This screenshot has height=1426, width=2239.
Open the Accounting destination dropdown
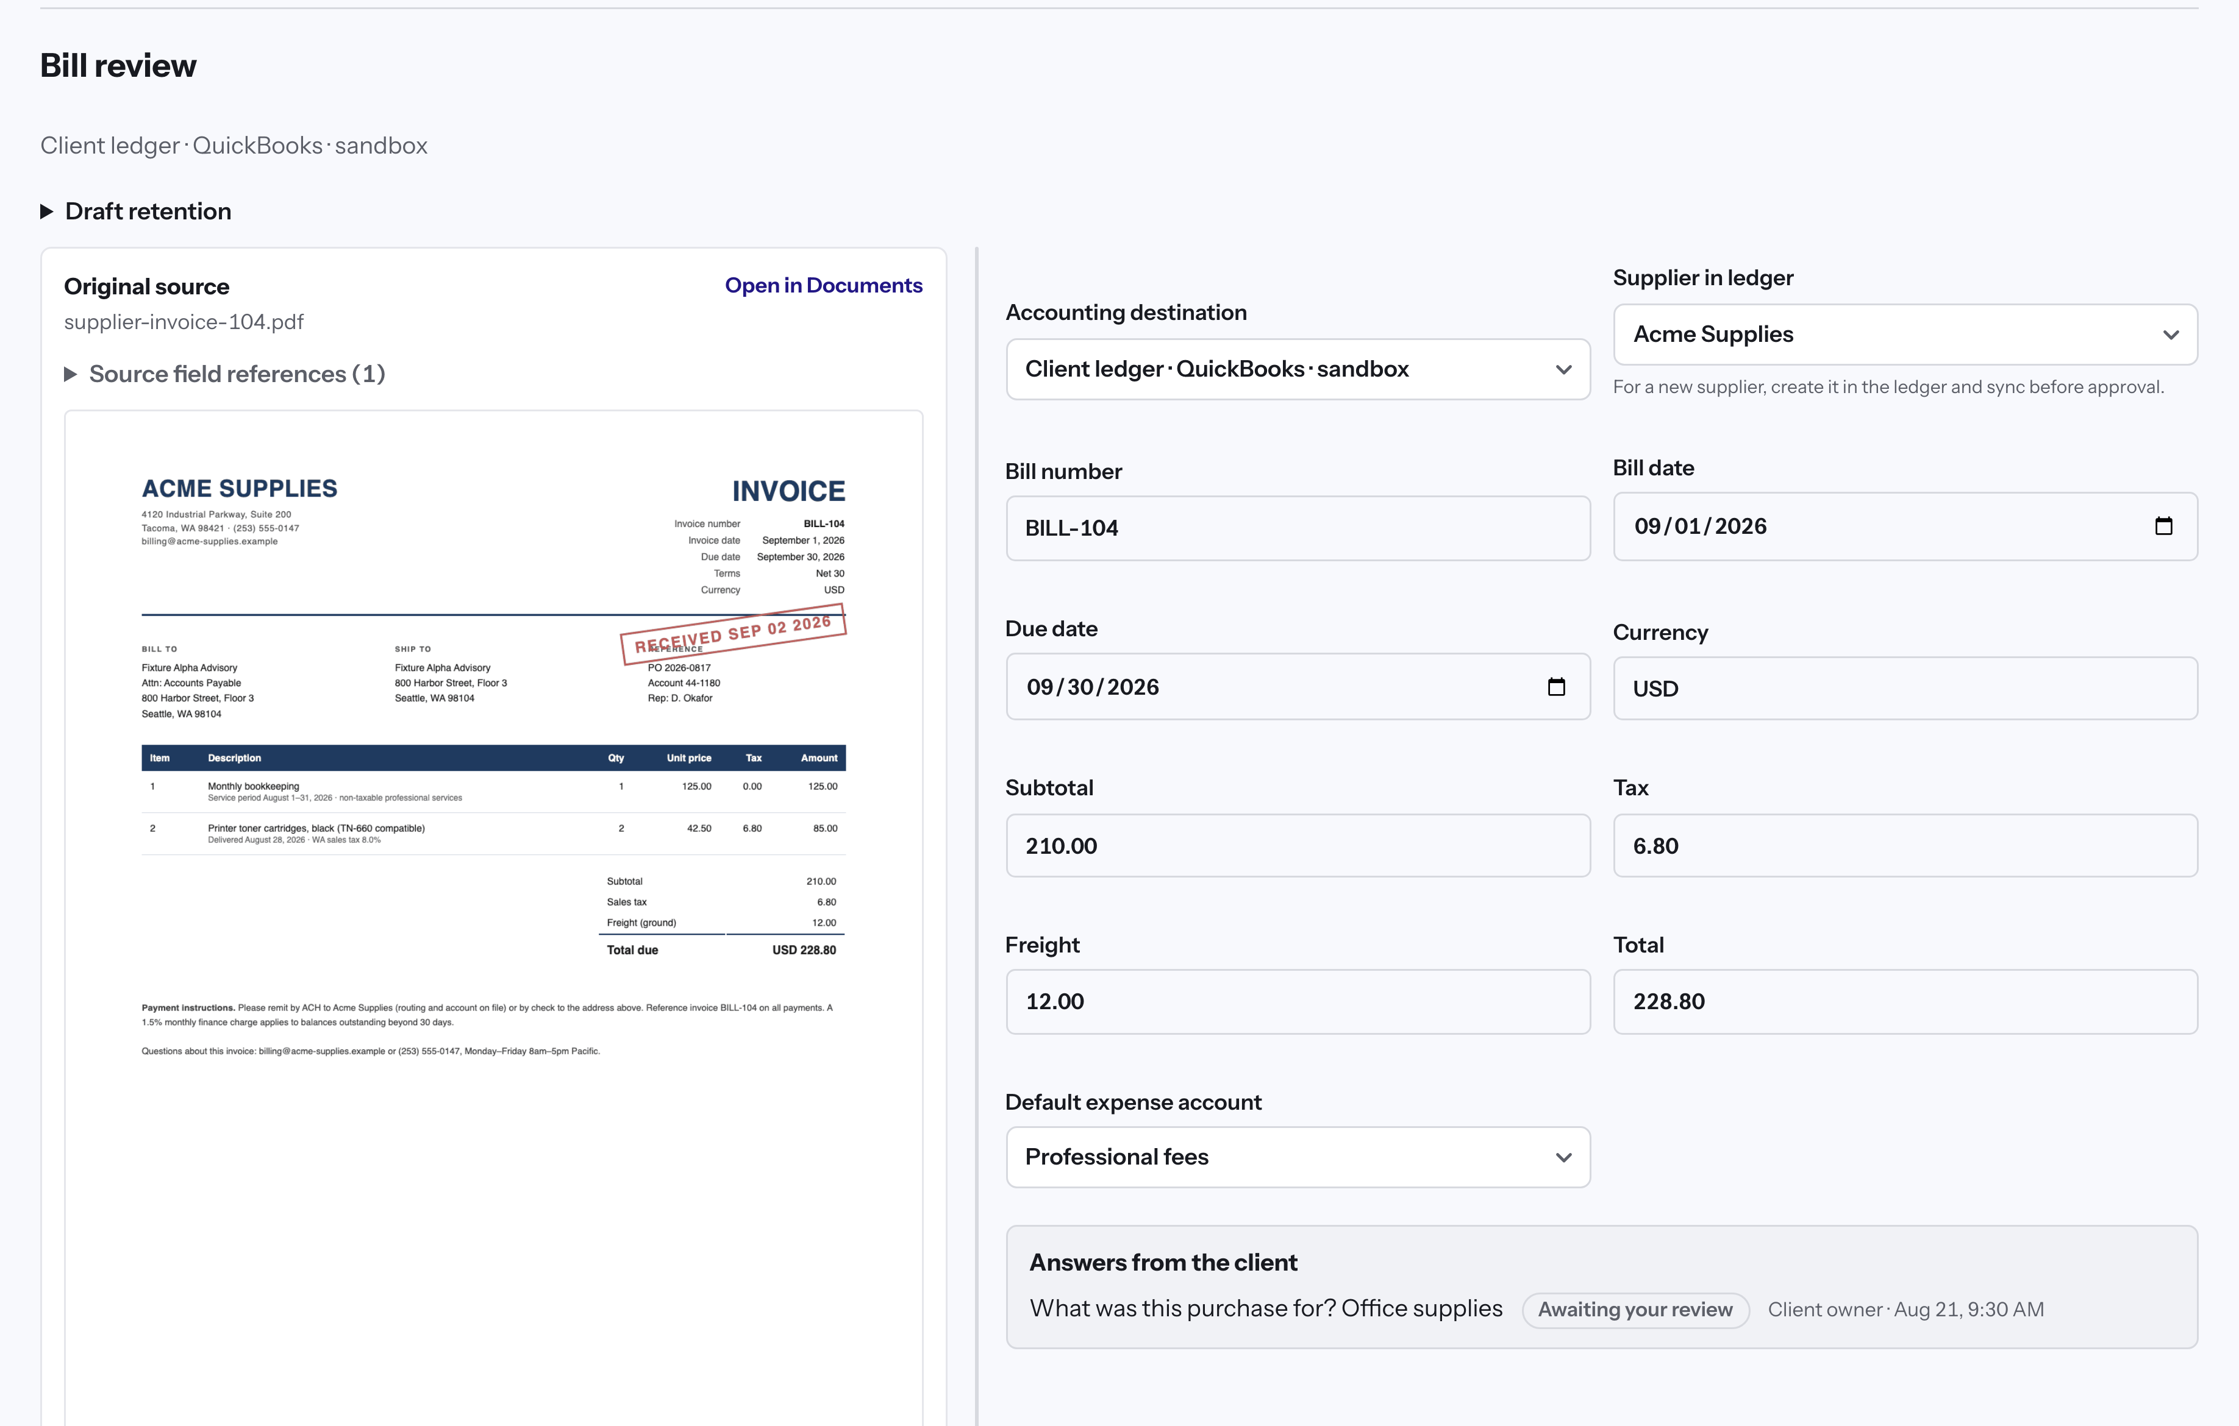pos(1297,369)
